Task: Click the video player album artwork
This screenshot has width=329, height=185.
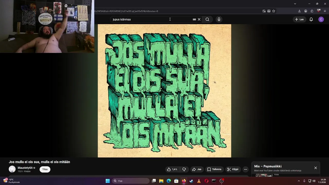Action: point(164,91)
